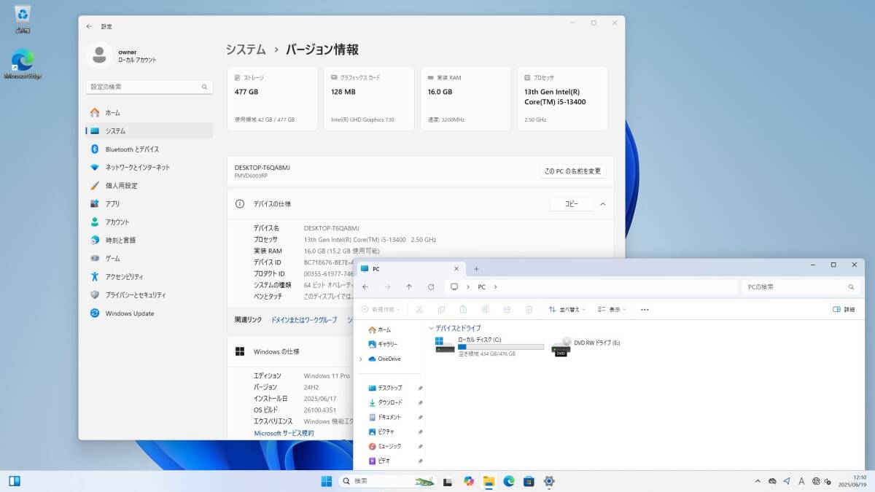Click the コピー button for device specs
This screenshot has height=492, width=875.
point(572,204)
